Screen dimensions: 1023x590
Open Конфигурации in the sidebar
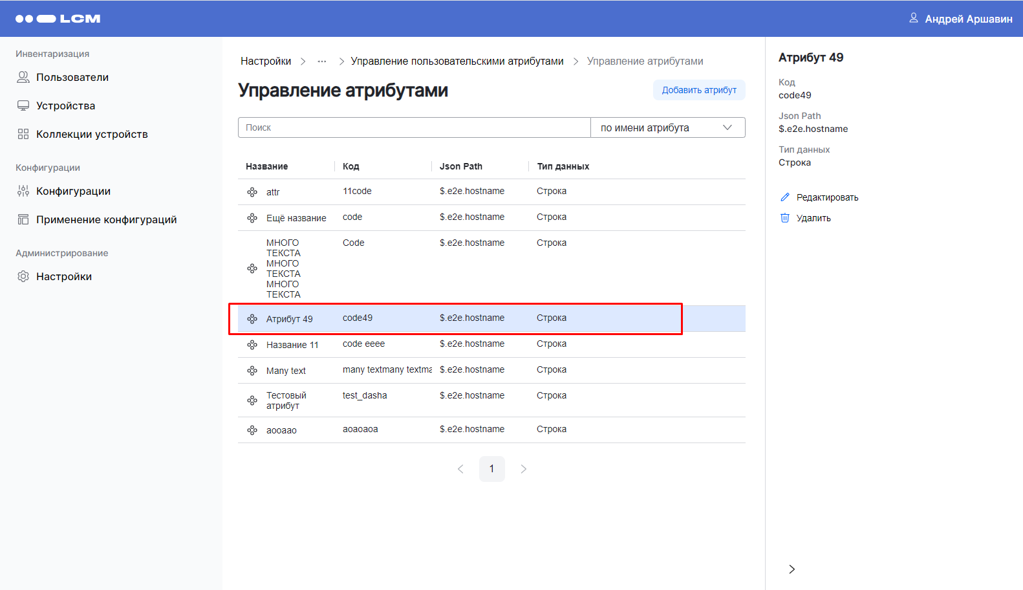pyautogui.click(x=73, y=191)
